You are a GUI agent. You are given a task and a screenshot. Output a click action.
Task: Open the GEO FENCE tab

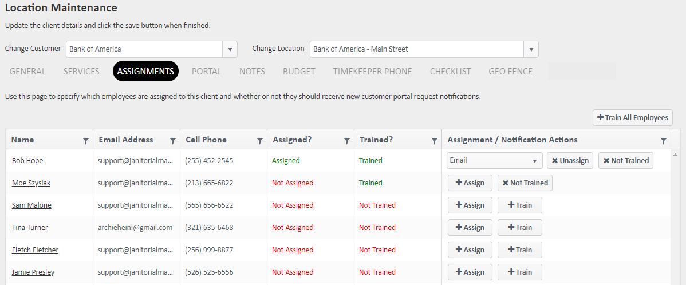click(510, 72)
